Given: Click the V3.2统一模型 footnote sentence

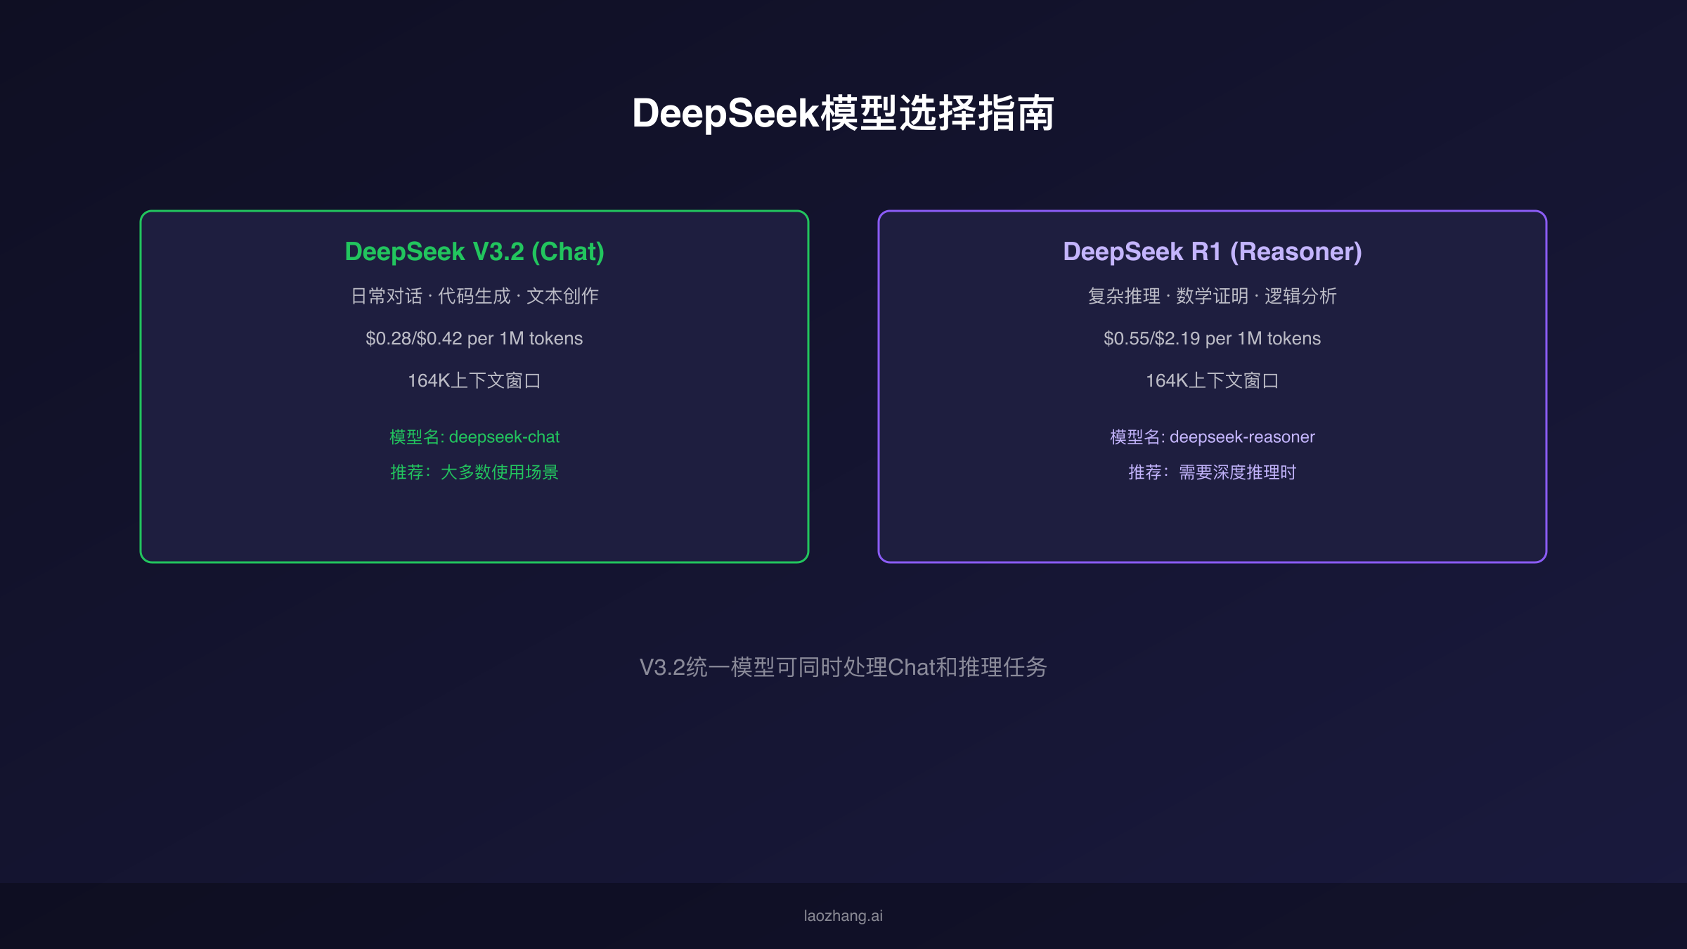Looking at the screenshot, I should [x=843, y=667].
